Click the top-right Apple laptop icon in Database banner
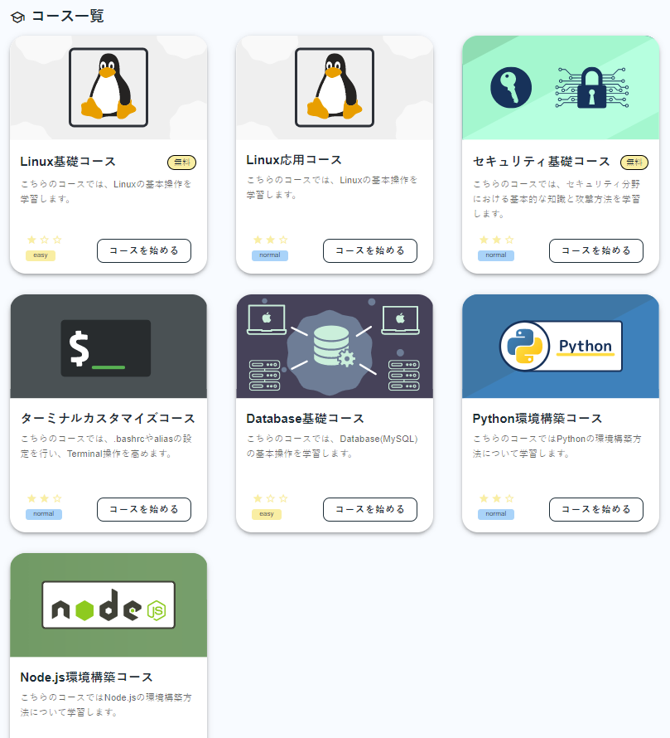Image resolution: width=670 pixels, height=738 pixels. 400,319
